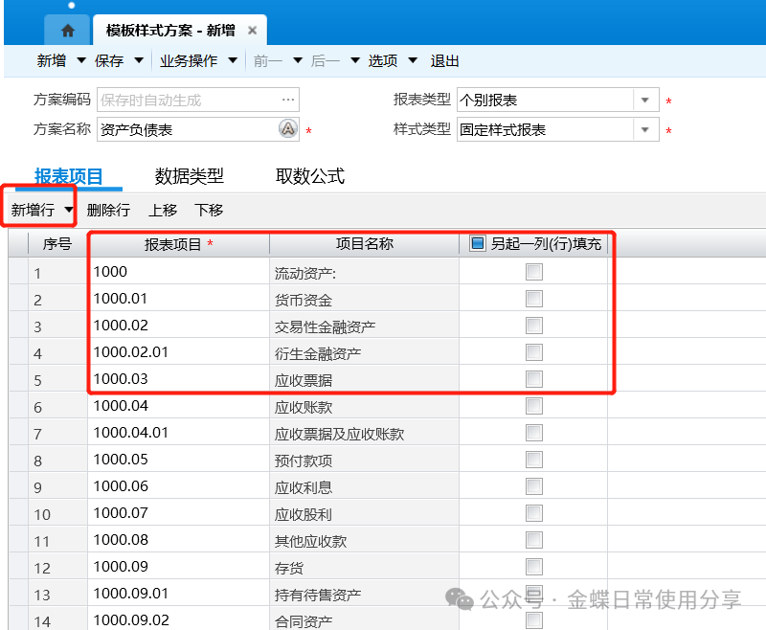Check the box for row 流动资产:
Screen dimensions: 766x630
click(533, 272)
